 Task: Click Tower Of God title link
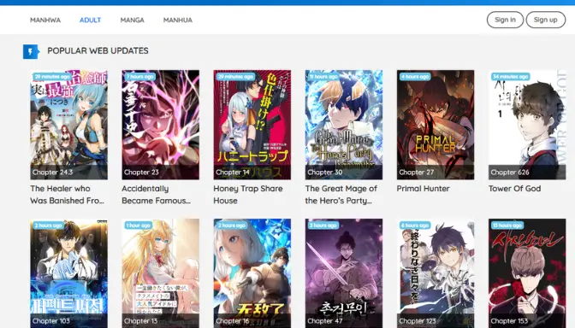515,189
